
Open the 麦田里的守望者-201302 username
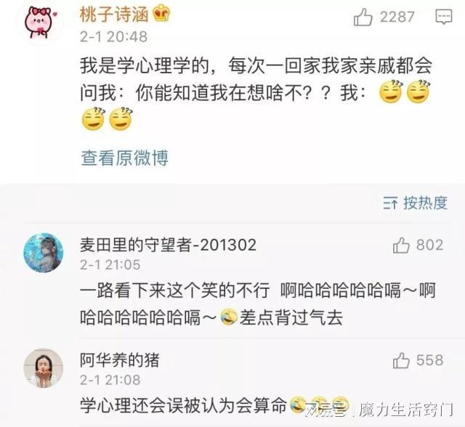[x=168, y=245]
